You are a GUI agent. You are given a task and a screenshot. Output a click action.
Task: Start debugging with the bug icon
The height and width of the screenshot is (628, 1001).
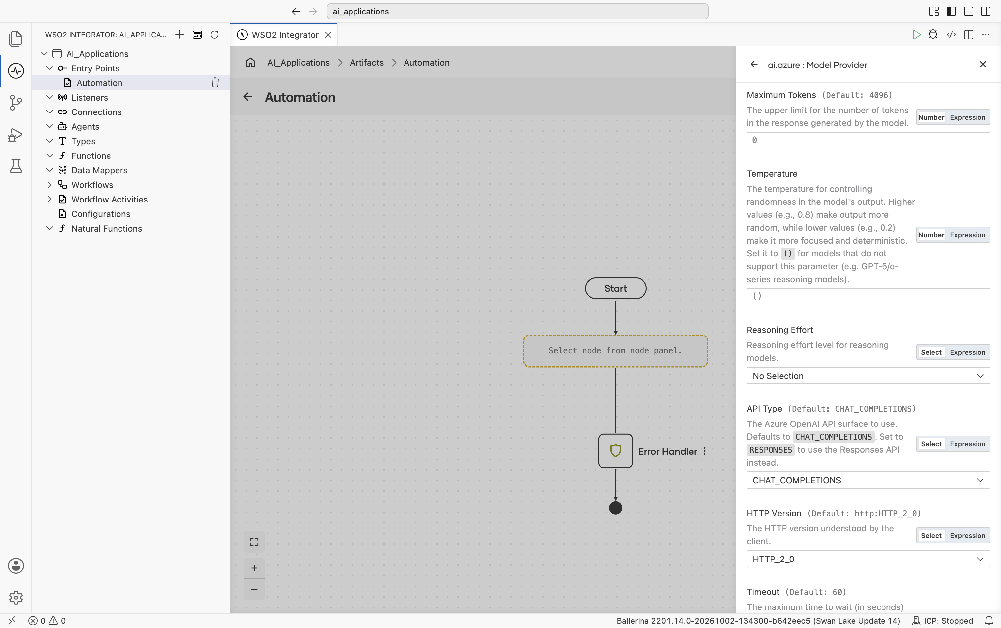coord(933,34)
